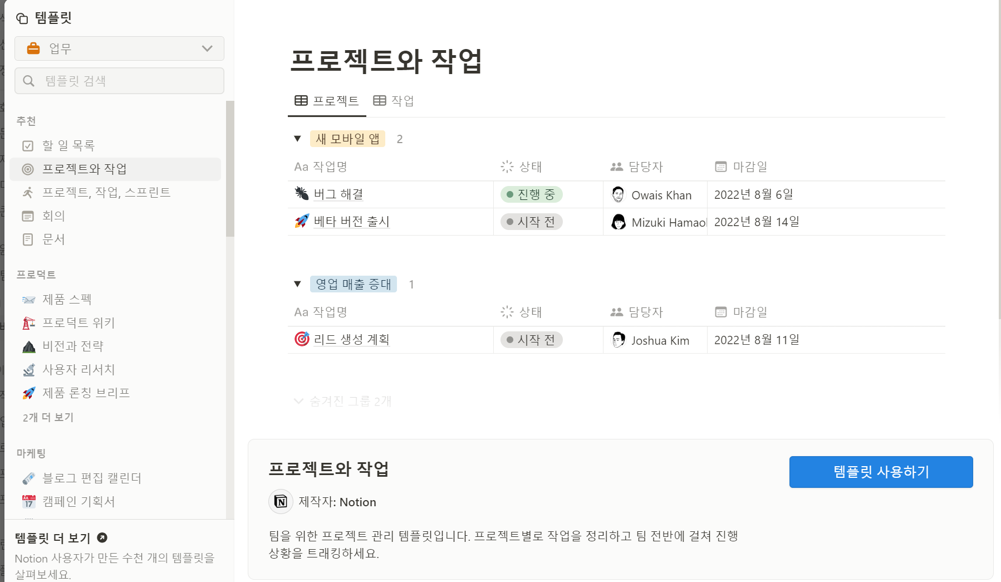Click Mizuki Hamaoka's avatar
Screen dimensions: 1001x582
(x=618, y=222)
